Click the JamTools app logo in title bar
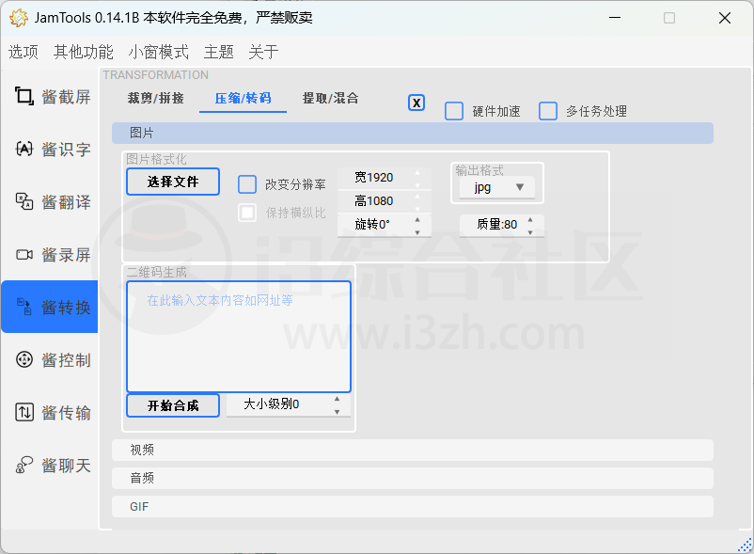The height and width of the screenshot is (554, 754). pos(18,18)
